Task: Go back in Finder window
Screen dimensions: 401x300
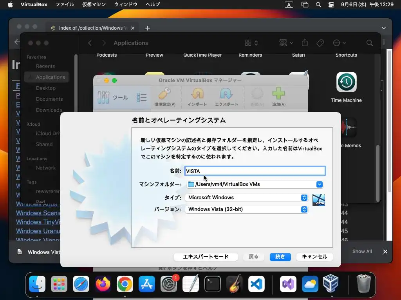Action: tap(90, 43)
